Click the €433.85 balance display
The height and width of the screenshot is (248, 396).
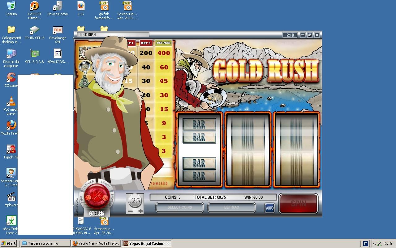pos(97,213)
